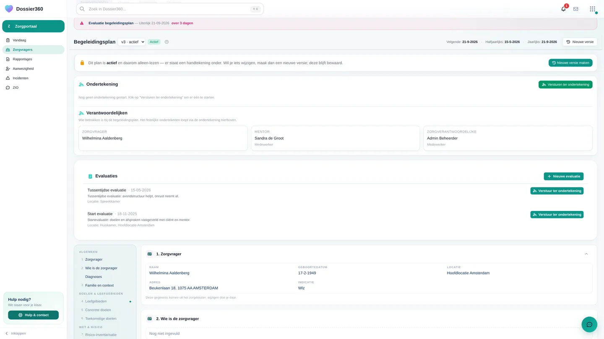Click the help question mark beside Actief badge
The height and width of the screenshot is (339, 604).
pyautogui.click(x=167, y=42)
